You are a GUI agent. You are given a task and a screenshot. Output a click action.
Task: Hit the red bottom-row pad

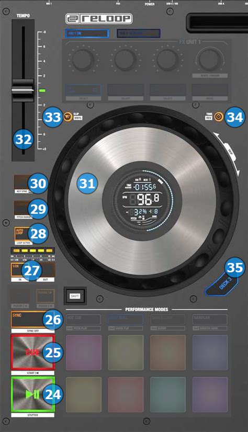126,394
